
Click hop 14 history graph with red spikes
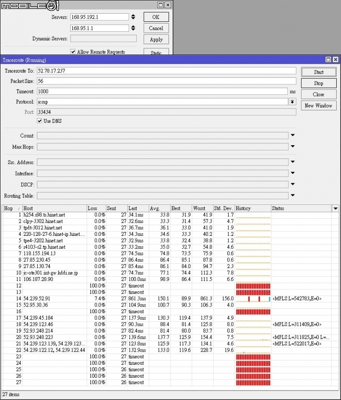(x=253, y=299)
